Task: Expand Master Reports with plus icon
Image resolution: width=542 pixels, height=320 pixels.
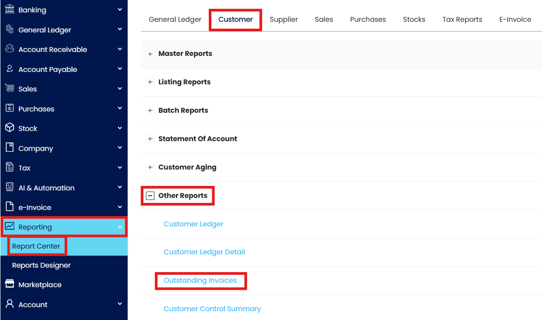Action: (150, 54)
